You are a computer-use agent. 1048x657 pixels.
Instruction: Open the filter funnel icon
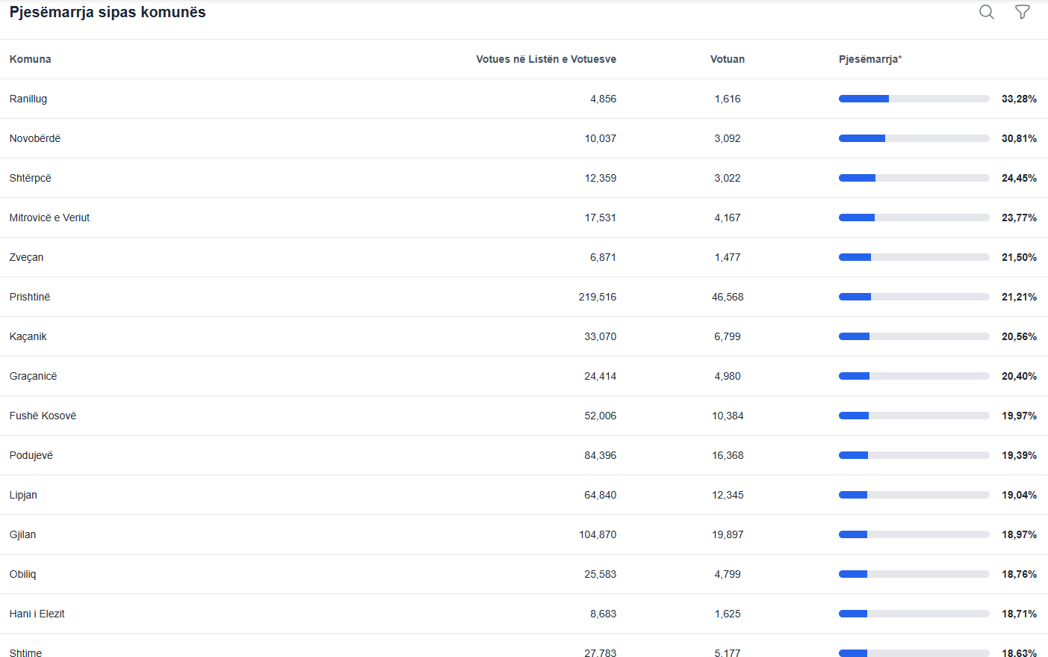[x=1022, y=12]
